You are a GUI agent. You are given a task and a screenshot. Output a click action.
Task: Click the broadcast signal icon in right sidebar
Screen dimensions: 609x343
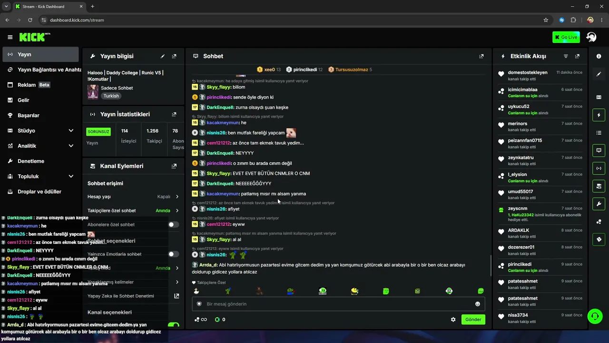(x=599, y=168)
